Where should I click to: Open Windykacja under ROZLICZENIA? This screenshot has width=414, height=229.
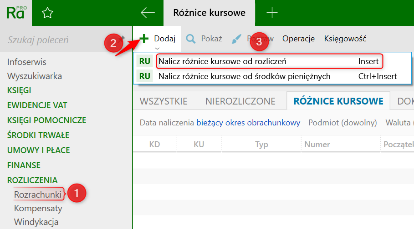[x=36, y=222]
